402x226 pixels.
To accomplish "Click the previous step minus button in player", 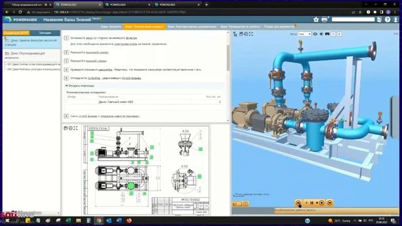I will coord(298,203).
